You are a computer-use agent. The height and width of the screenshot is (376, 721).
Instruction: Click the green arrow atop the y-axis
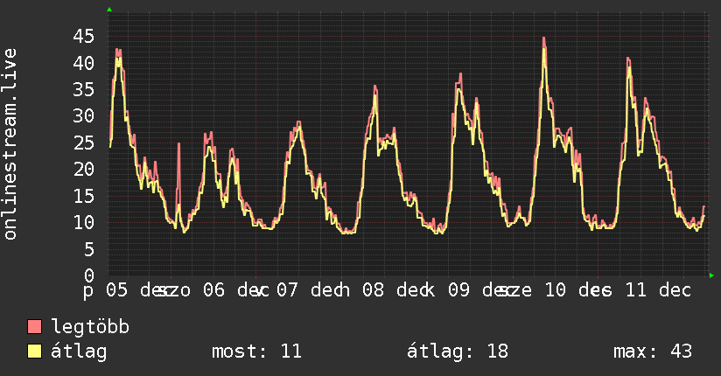(x=109, y=10)
